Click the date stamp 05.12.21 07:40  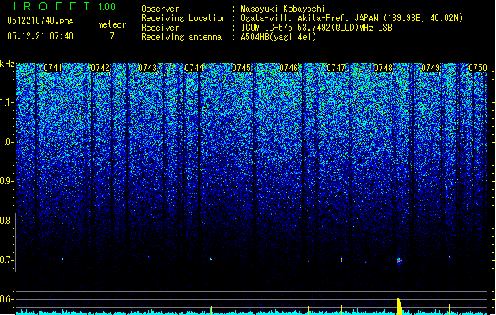[40, 36]
